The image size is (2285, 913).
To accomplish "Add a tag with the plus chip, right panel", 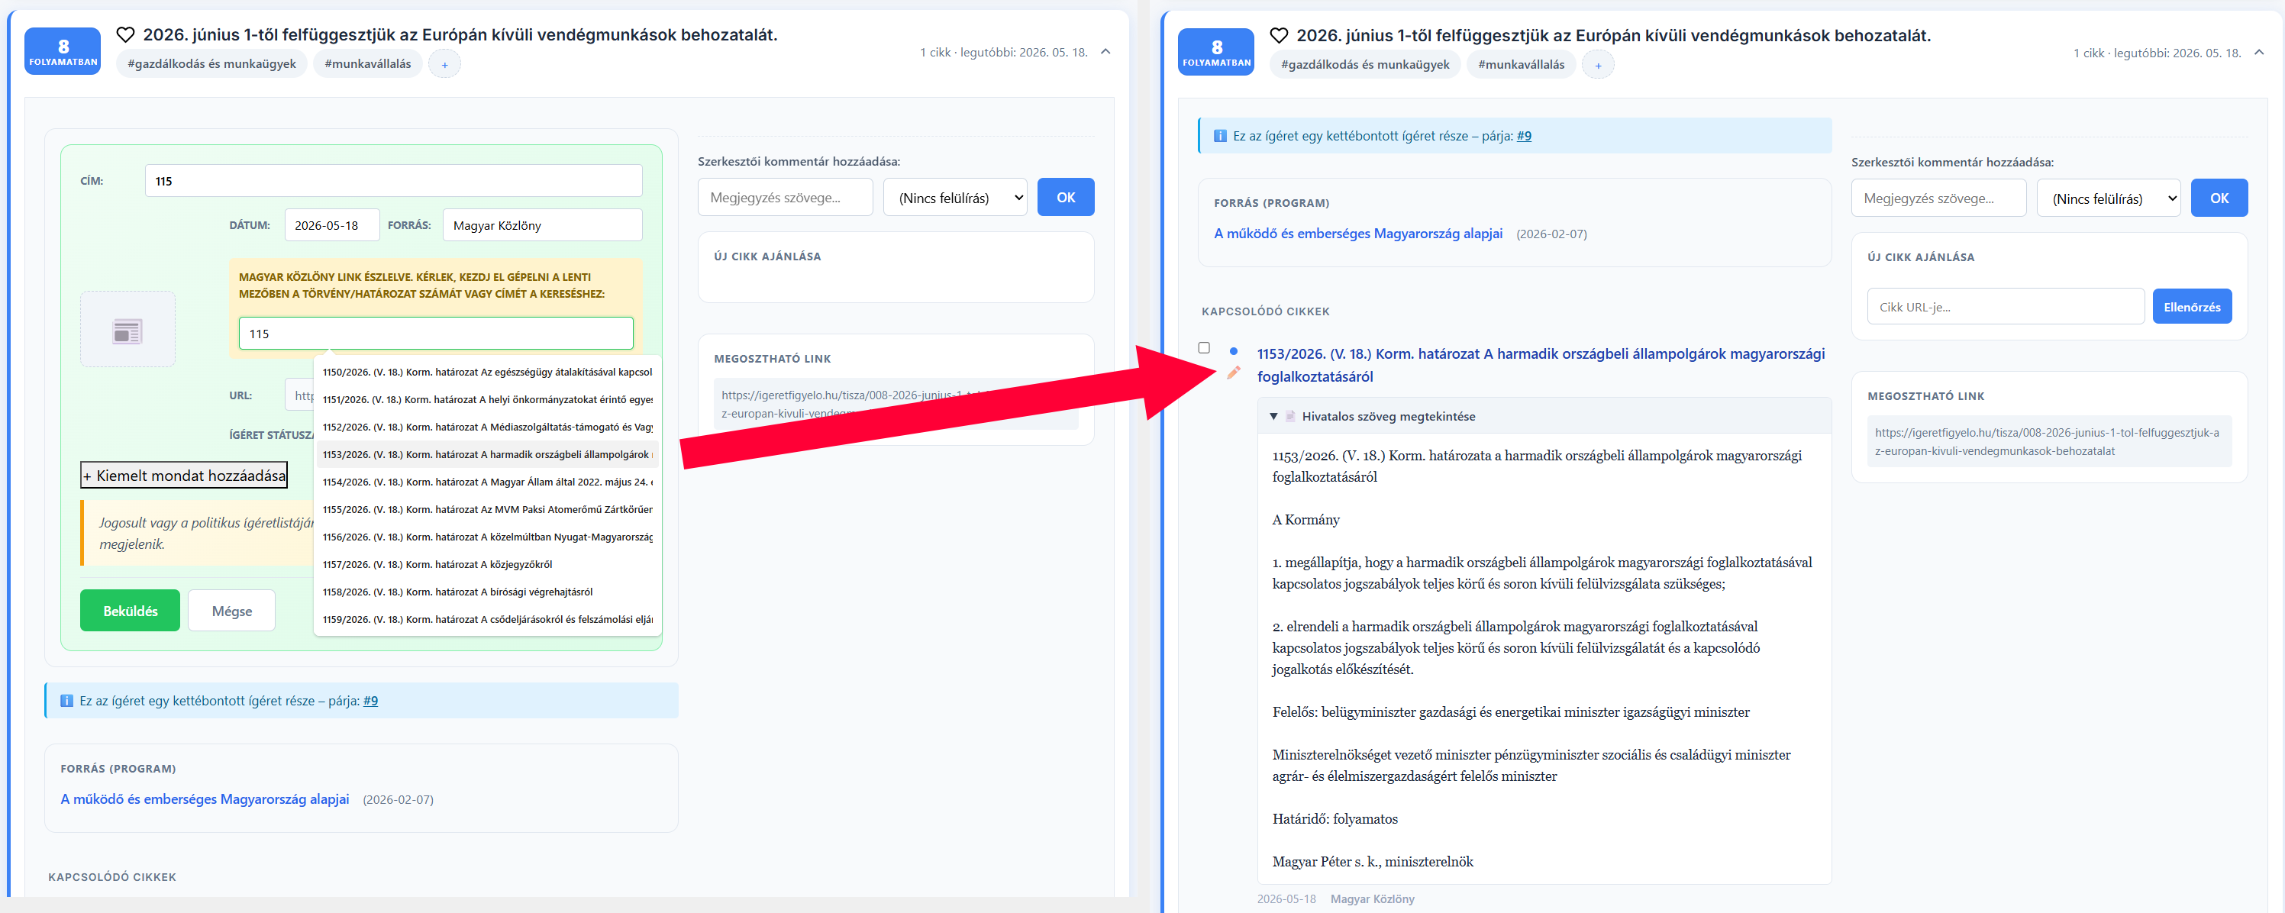I will pos(1598,65).
